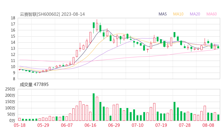The width and height of the screenshot is (223, 132).
Task: Click the 06-29 date axis label
Action: pos(114,125)
